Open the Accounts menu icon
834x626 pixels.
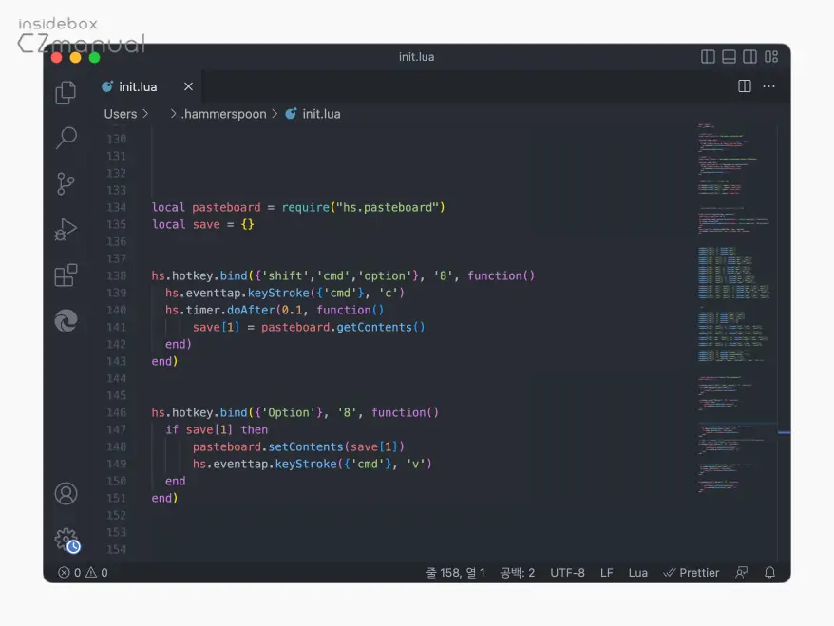click(66, 494)
